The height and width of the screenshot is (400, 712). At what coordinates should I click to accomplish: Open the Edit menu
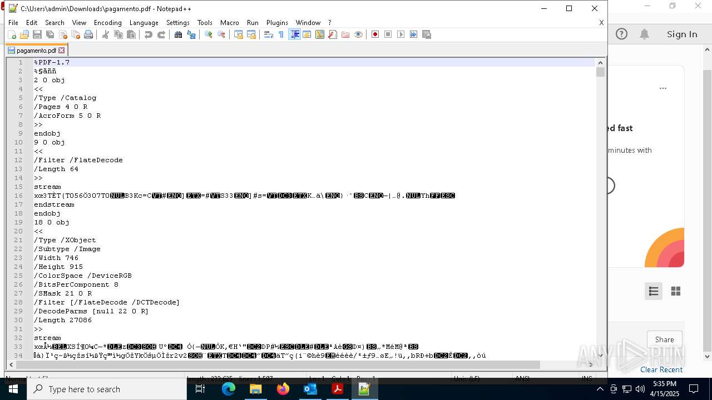(x=32, y=23)
